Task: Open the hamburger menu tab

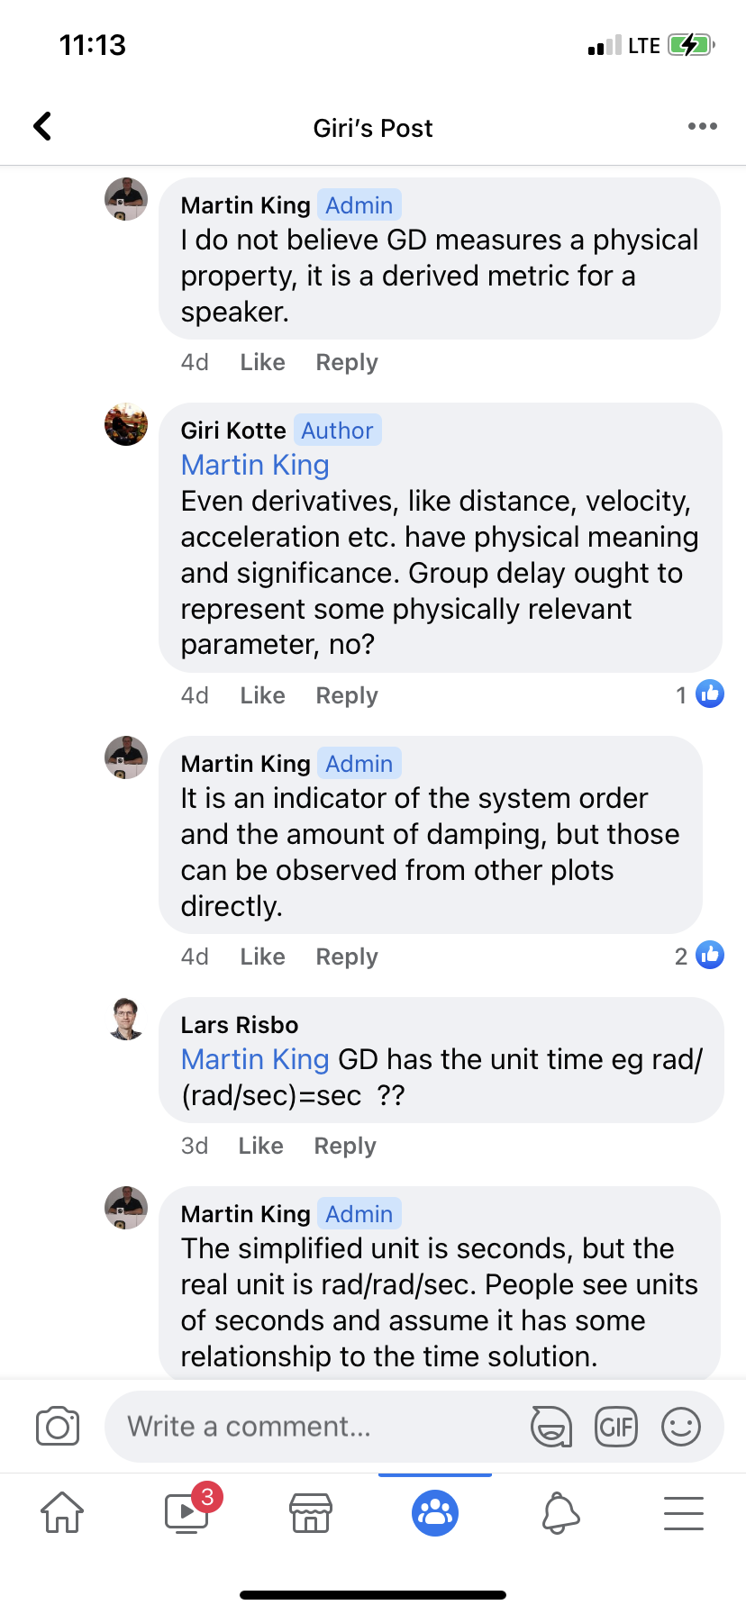Action: (x=684, y=1512)
